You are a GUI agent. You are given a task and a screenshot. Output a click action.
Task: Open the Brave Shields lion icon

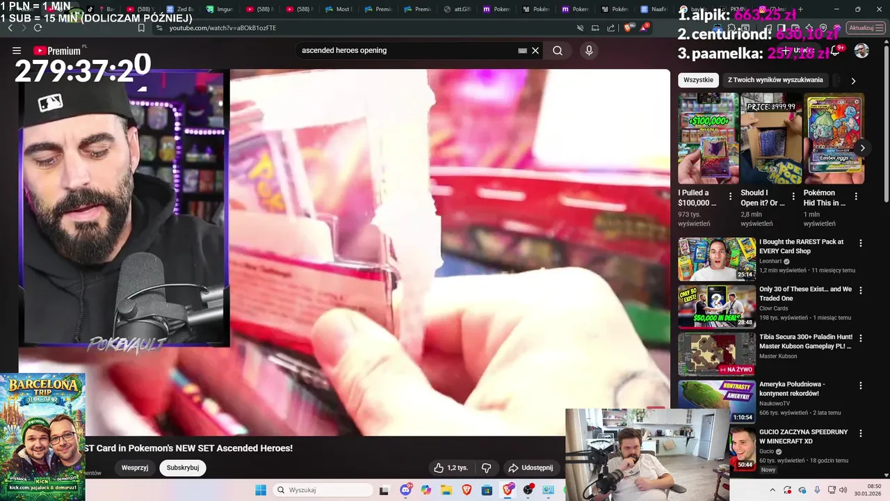[x=628, y=28]
